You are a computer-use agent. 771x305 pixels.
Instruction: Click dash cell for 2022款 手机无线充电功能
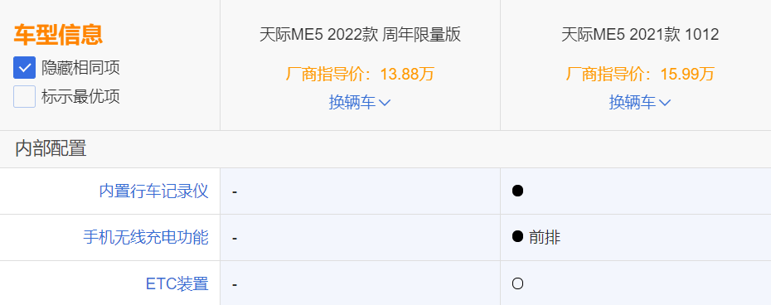360,238
